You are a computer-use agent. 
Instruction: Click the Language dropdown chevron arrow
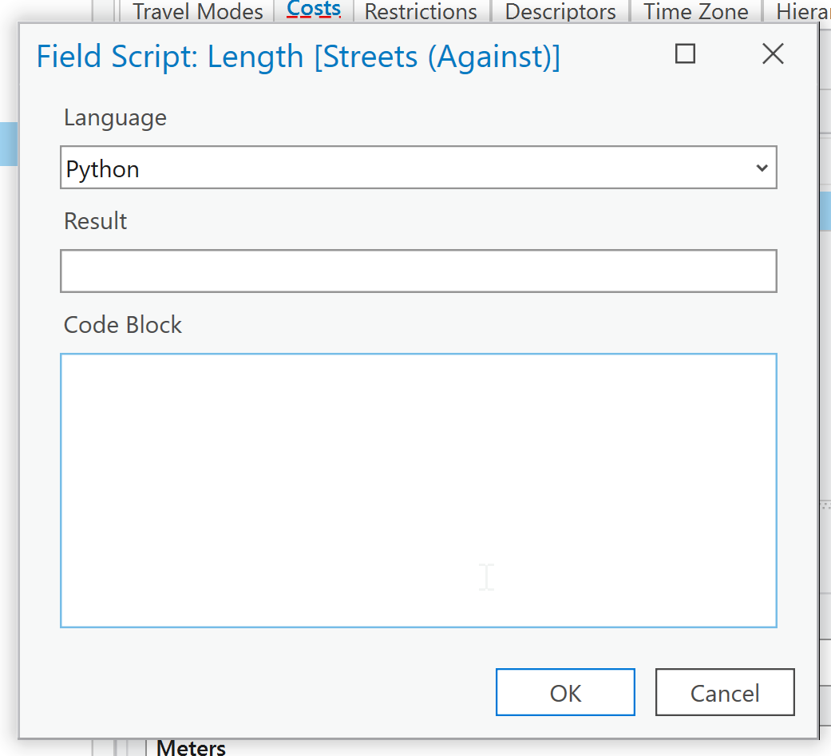click(762, 168)
